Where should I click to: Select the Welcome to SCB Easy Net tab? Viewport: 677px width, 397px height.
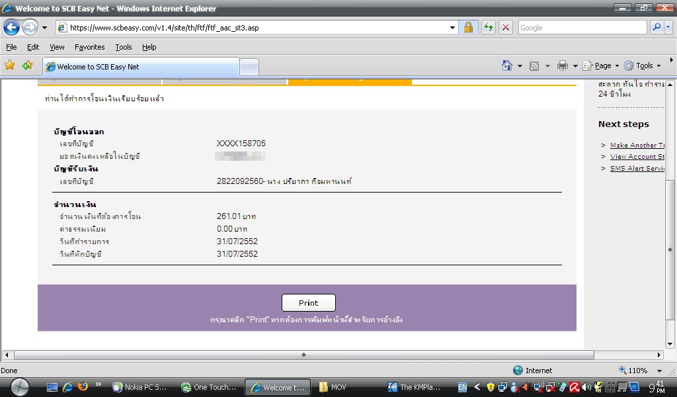pyautogui.click(x=141, y=67)
